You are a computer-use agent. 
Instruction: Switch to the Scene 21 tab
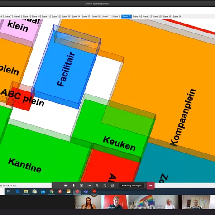(x=147, y=16)
